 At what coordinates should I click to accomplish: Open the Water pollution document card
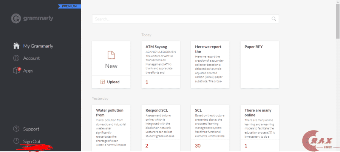(x=111, y=128)
